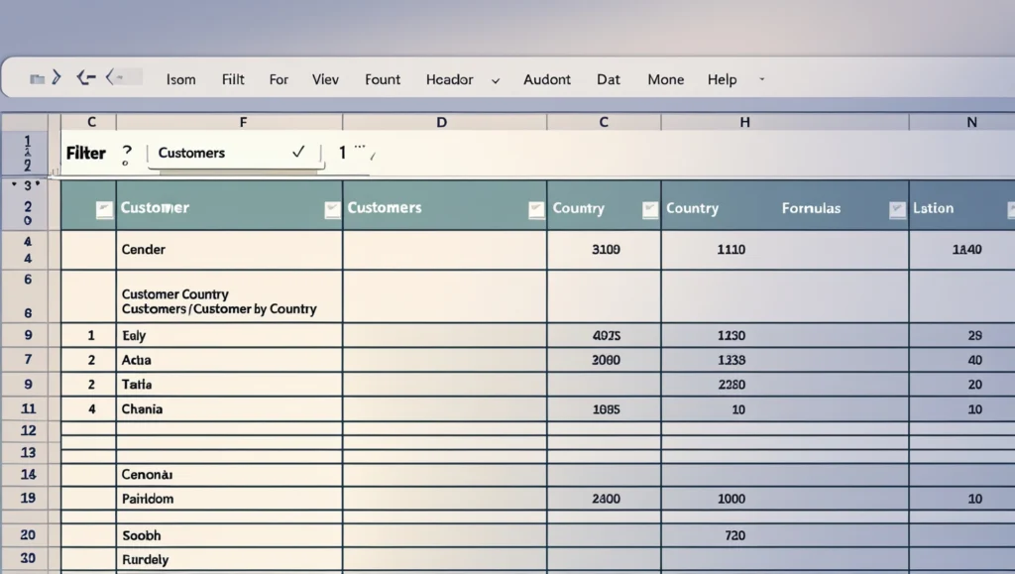Select column header H

pyautogui.click(x=744, y=122)
